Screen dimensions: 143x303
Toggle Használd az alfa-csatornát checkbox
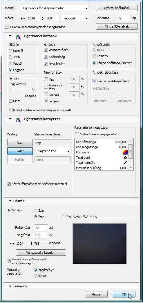pyautogui.click(x=9, y=261)
